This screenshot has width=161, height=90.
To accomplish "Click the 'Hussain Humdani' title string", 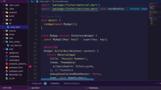I will tap(73, 59).
